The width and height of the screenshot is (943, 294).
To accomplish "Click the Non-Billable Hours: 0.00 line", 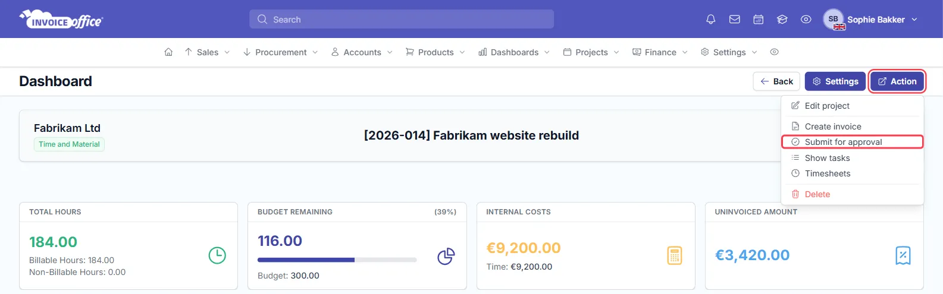I will pos(77,272).
